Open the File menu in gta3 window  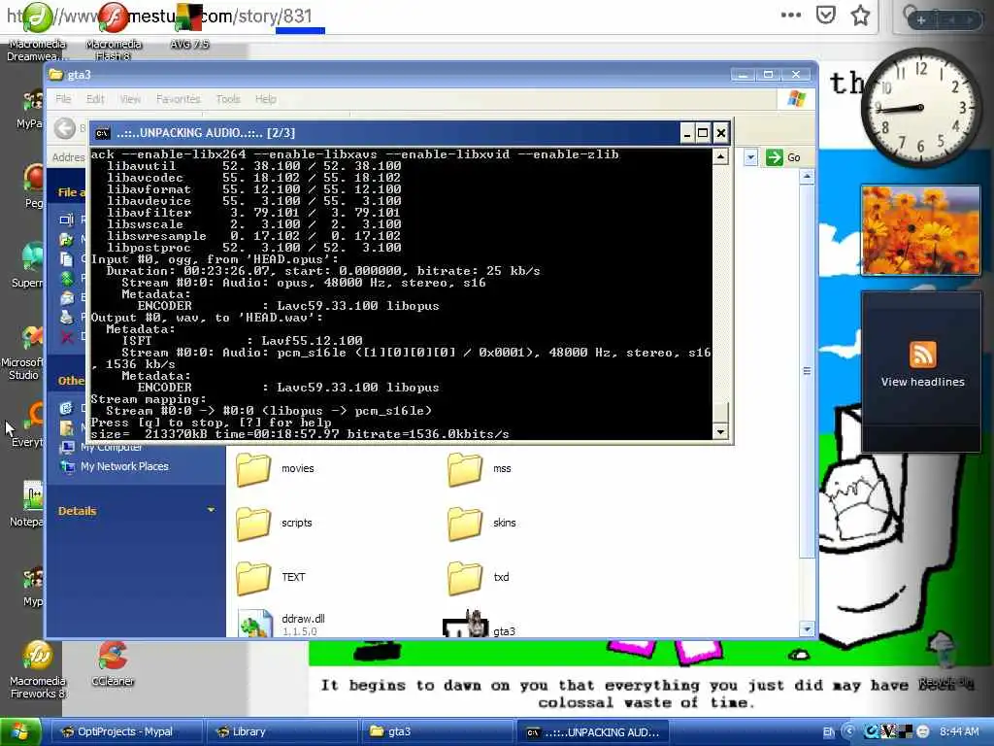[x=63, y=99]
